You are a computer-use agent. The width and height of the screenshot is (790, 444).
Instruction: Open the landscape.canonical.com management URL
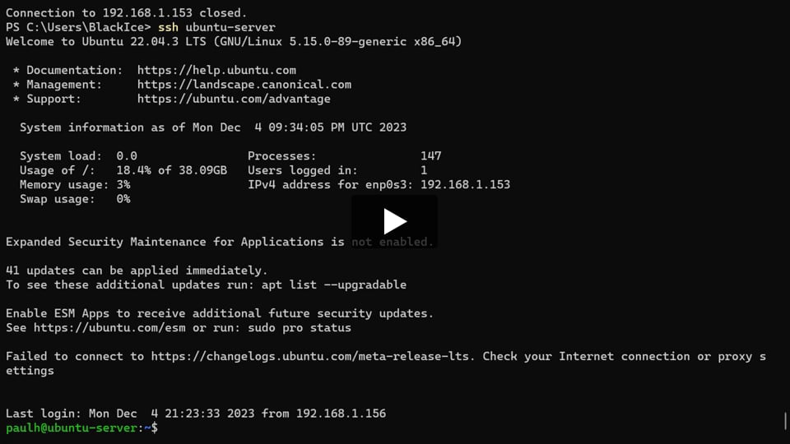pos(244,85)
